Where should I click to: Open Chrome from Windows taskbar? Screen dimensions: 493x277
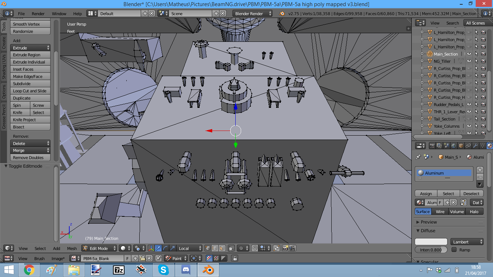(29, 270)
